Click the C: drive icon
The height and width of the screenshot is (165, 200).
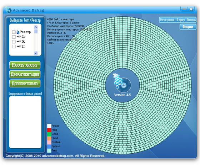tap(19, 37)
